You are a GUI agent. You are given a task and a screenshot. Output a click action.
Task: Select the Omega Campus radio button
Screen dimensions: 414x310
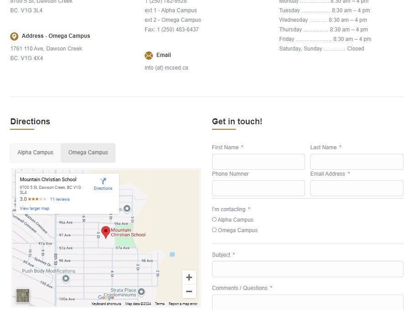[214, 230]
